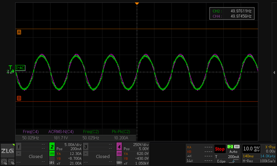Click channel 2 DC coupling icon

[52, 154]
